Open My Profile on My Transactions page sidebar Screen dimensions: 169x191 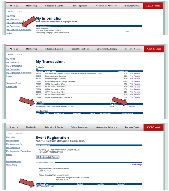[11, 59]
